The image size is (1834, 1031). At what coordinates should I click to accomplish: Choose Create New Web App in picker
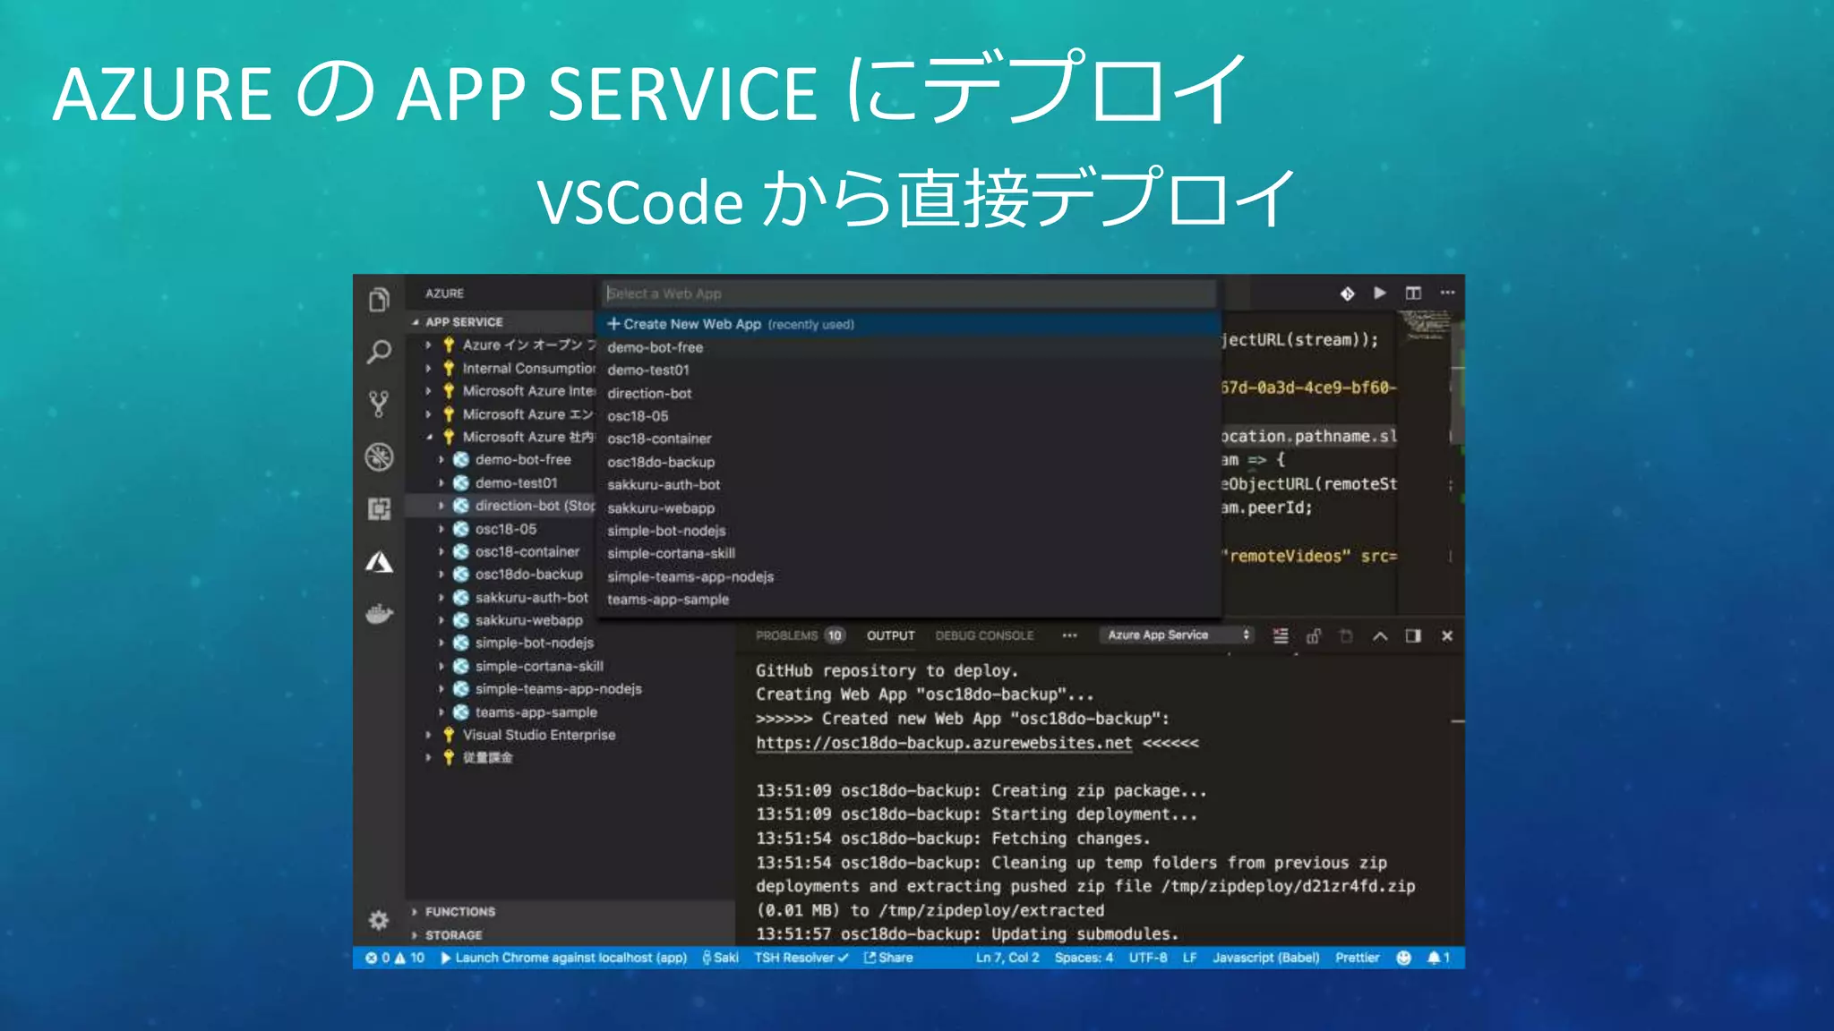909,324
